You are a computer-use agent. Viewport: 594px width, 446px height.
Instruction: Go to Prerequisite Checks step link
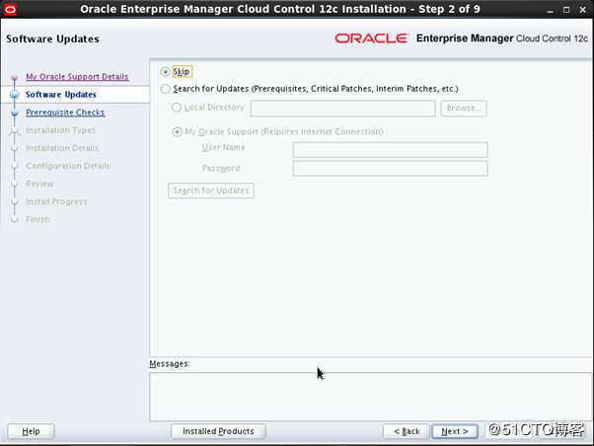(65, 112)
